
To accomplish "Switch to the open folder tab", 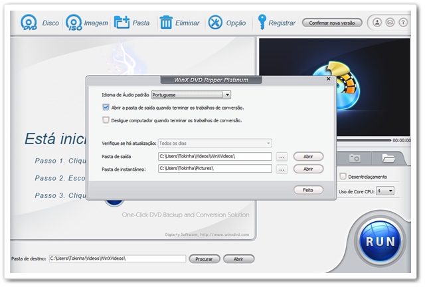I will (388, 158).
